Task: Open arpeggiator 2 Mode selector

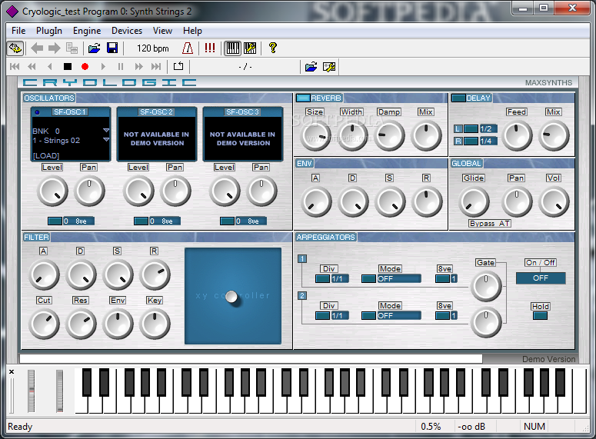Action: coord(391,315)
